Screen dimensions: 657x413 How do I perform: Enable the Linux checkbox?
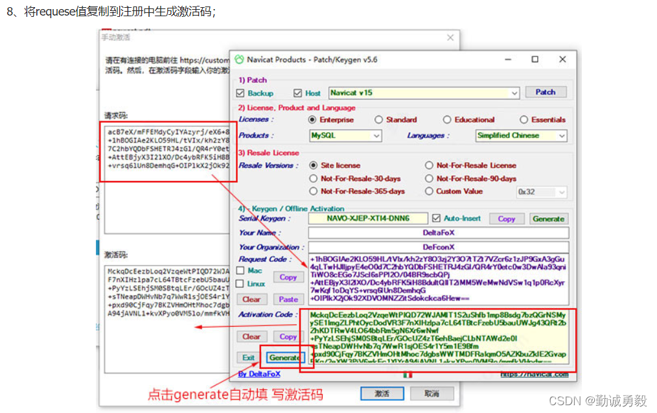point(240,284)
